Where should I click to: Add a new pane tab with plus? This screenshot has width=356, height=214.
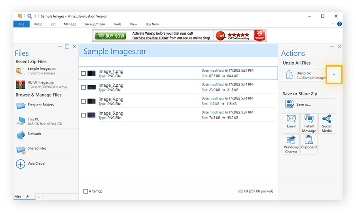click(x=39, y=197)
